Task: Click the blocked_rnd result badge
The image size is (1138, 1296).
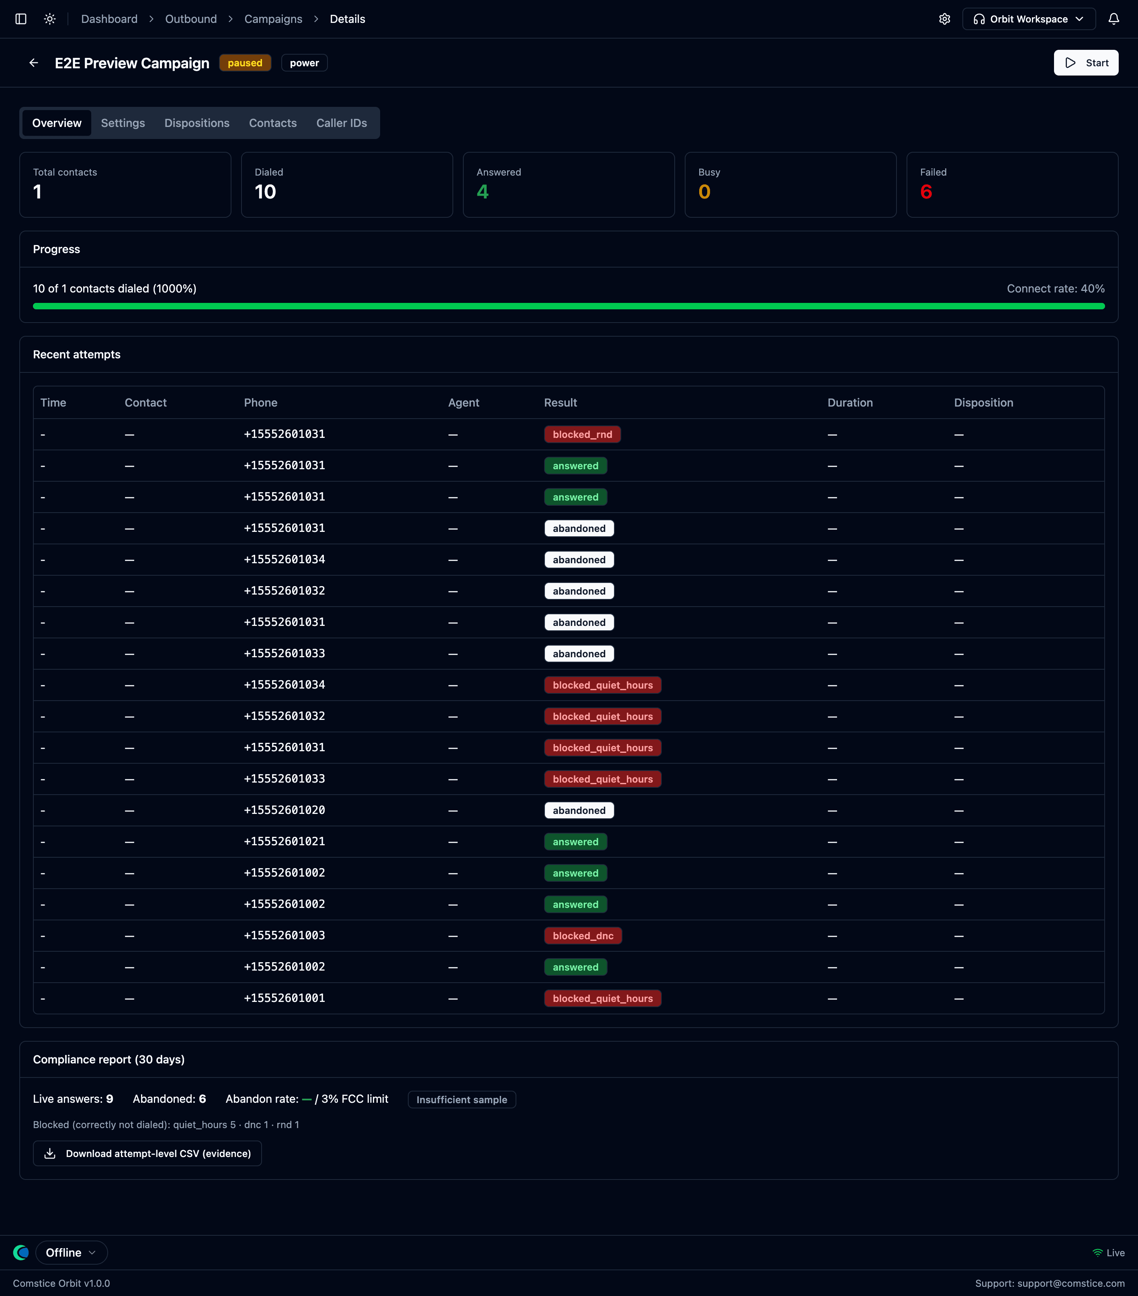Action: pos(582,434)
